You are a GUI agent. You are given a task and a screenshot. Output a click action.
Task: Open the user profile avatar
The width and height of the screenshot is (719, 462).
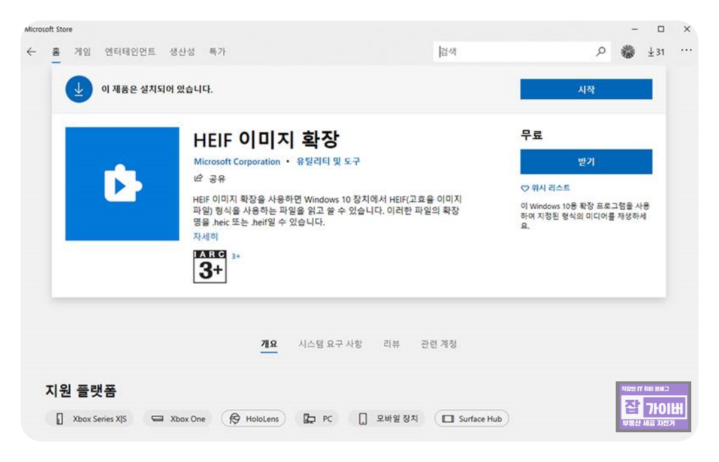coord(628,52)
